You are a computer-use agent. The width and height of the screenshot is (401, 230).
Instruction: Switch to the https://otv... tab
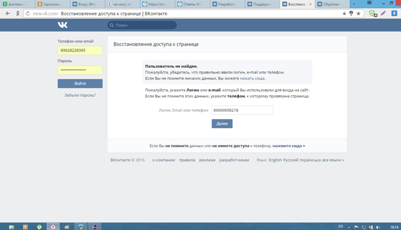point(157,4)
